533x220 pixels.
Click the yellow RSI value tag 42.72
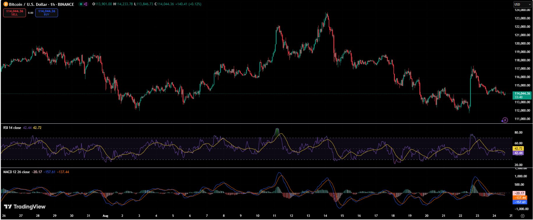[x=518, y=148]
